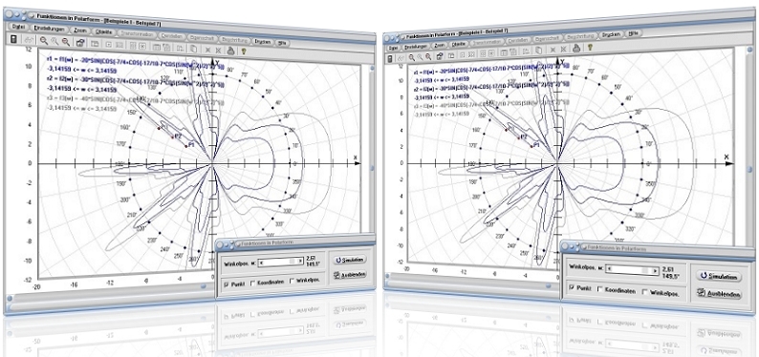This screenshot has height=357, width=759.
Task: Click left arrow of left panel slider
Action: pyautogui.click(x=261, y=263)
